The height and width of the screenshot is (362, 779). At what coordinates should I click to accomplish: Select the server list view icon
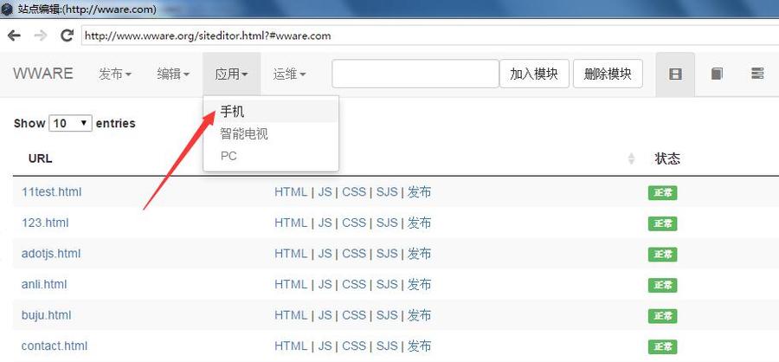coord(757,74)
